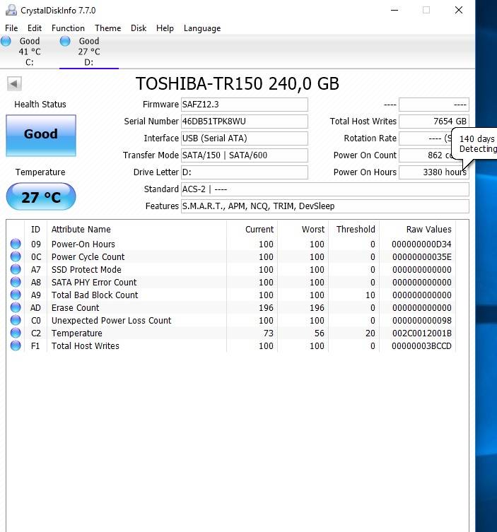Click the CrystalDiskInfo title bar app icon
The height and width of the screenshot is (532, 497).
pos(10,11)
